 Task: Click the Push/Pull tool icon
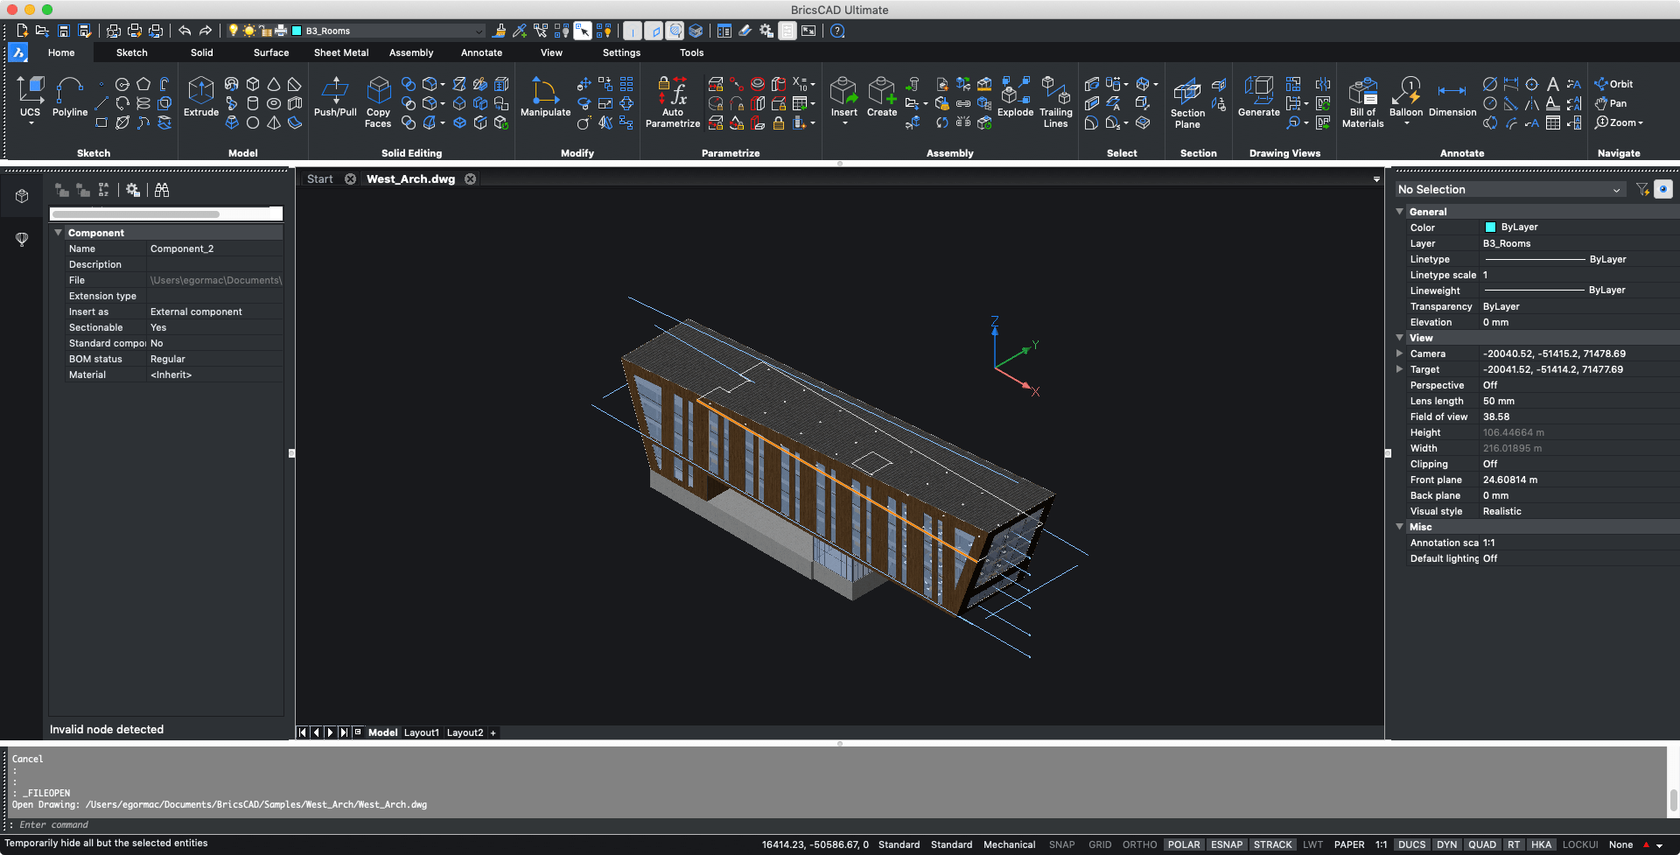335,97
